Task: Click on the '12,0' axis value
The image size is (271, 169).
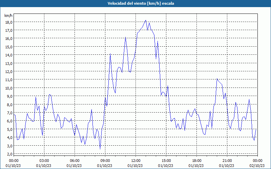Action: tap(8, 72)
